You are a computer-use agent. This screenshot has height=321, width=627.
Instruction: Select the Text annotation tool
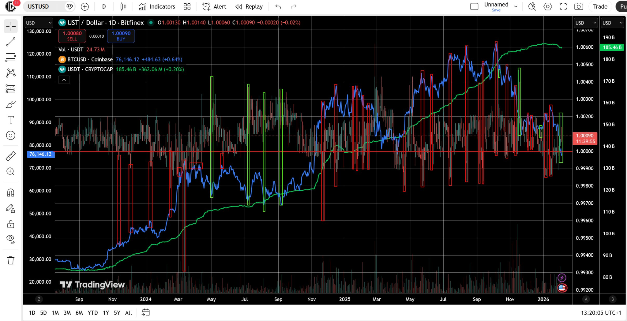[11, 120]
